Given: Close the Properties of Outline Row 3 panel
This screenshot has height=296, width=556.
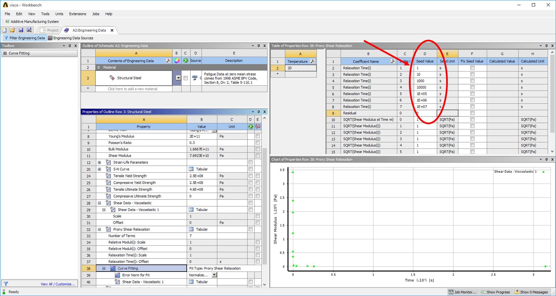Looking at the screenshot, I should tap(264, 112).
